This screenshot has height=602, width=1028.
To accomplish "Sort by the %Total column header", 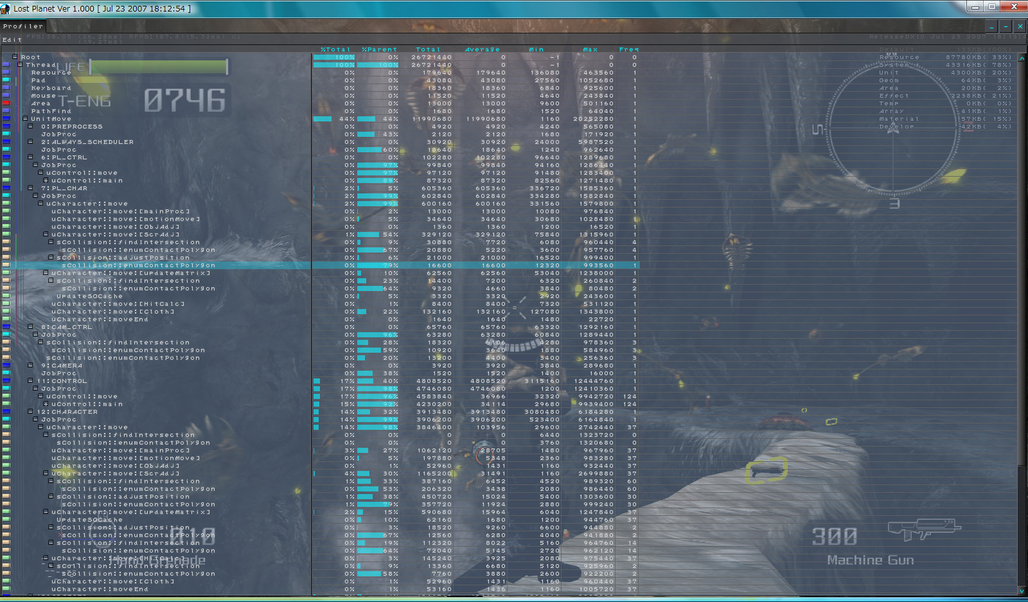I will 335,49.
